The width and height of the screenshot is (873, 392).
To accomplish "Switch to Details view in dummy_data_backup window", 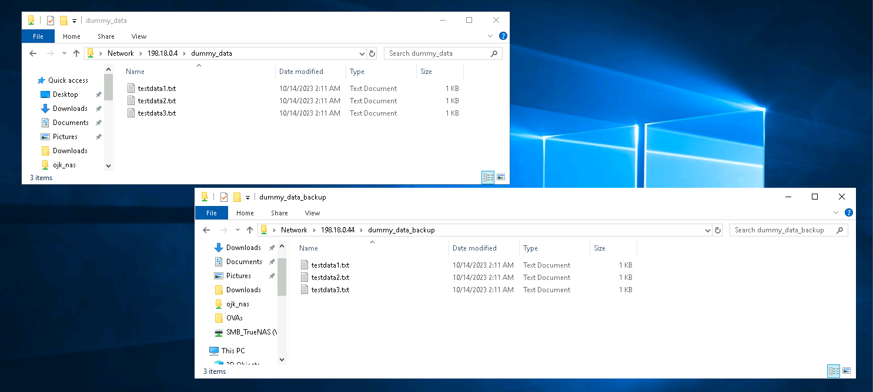I will click(833, 371).
